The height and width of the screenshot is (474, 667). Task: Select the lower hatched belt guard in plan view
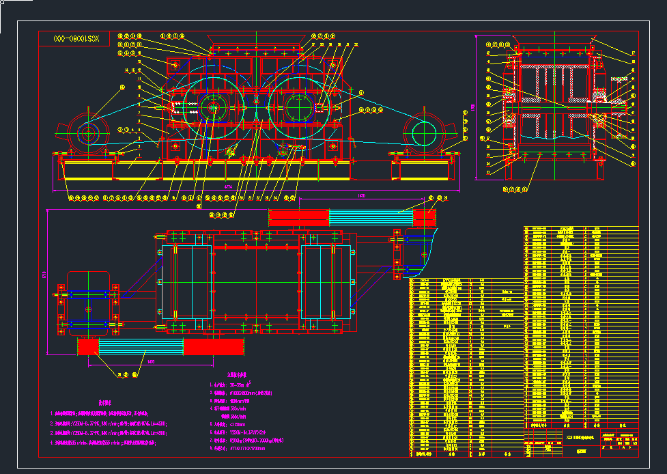click(x=160, y=346)
